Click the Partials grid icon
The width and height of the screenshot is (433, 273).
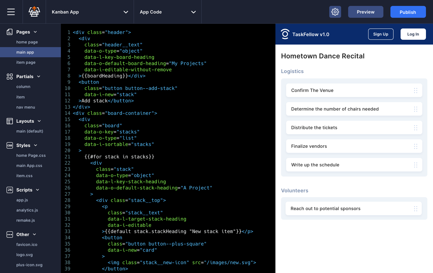[x=10, y=76]
